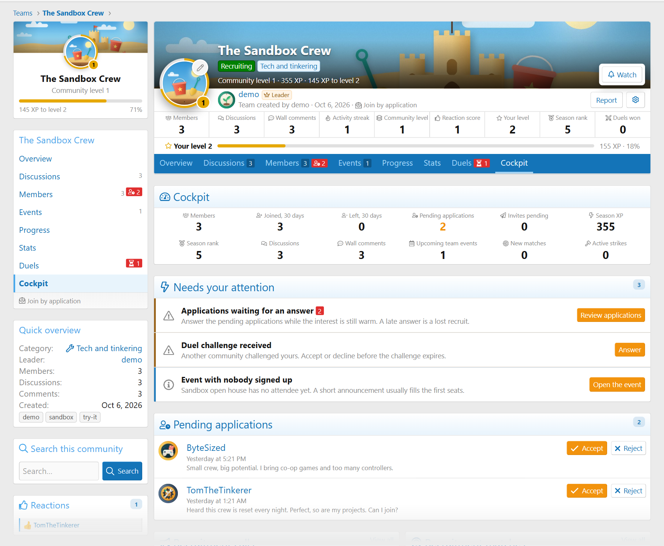Image resolution: width=664 pixels, height=546 pixels.
Task: Click the Teams breadcrumb link
Action: [x=23, y=13]
